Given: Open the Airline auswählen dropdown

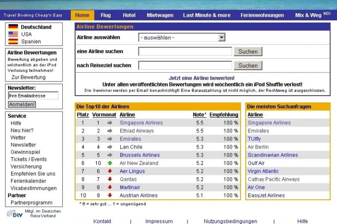Looking at the screenshot, I should [182, 37].
